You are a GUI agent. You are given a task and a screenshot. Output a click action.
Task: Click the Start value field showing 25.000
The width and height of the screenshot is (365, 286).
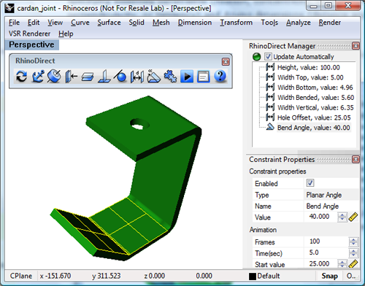pos(320,264)
